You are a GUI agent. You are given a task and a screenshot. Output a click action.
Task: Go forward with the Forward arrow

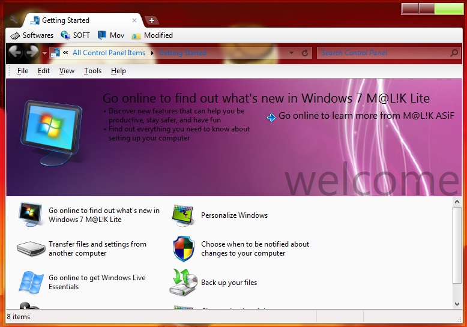click(x=32, y=52)
